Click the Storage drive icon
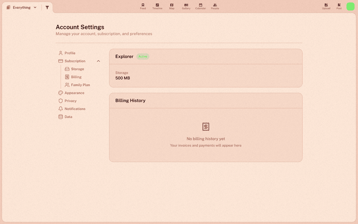The image size is (358, 224). click(67, 69)
